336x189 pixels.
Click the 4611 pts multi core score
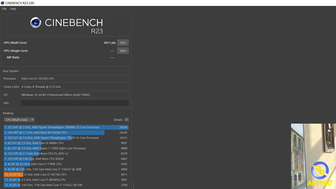pyautogui.click(x=110, y=43)
